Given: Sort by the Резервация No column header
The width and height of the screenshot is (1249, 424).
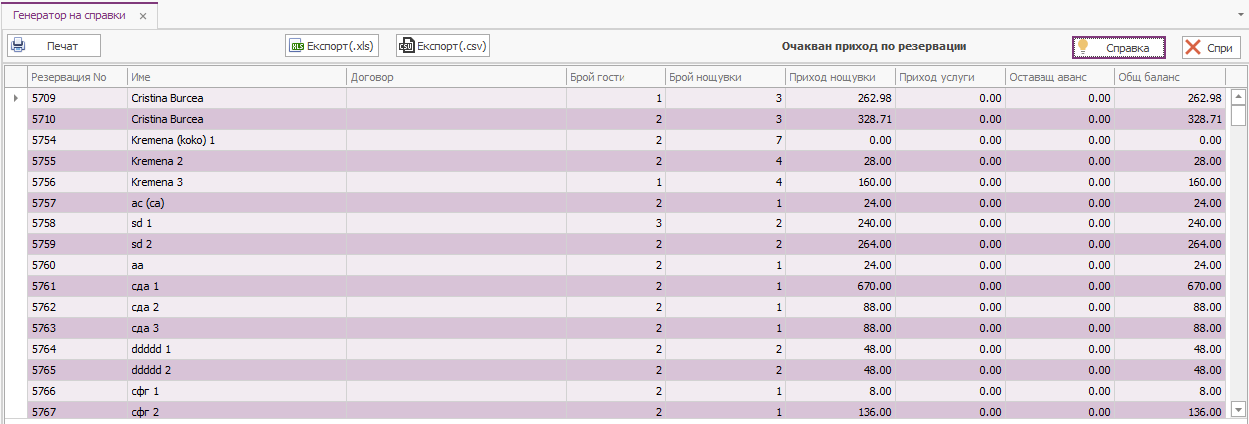Looking at the screenshot, I should click(x=69, y=77).
